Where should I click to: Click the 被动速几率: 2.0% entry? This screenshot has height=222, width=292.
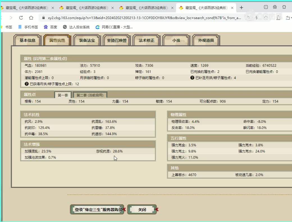coord(249,175)
